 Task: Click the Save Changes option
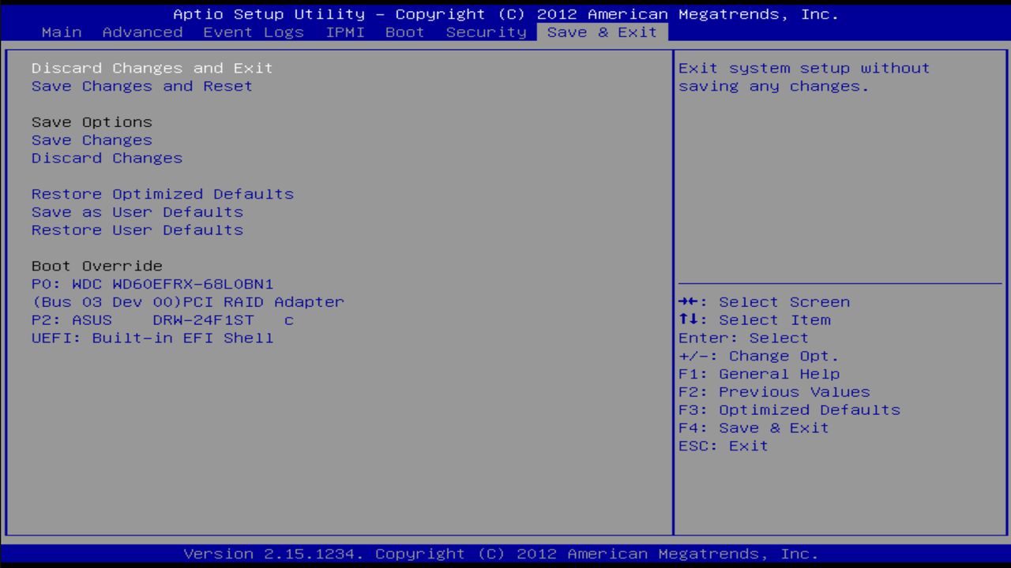pyautogui.click(x=92, y=140)
